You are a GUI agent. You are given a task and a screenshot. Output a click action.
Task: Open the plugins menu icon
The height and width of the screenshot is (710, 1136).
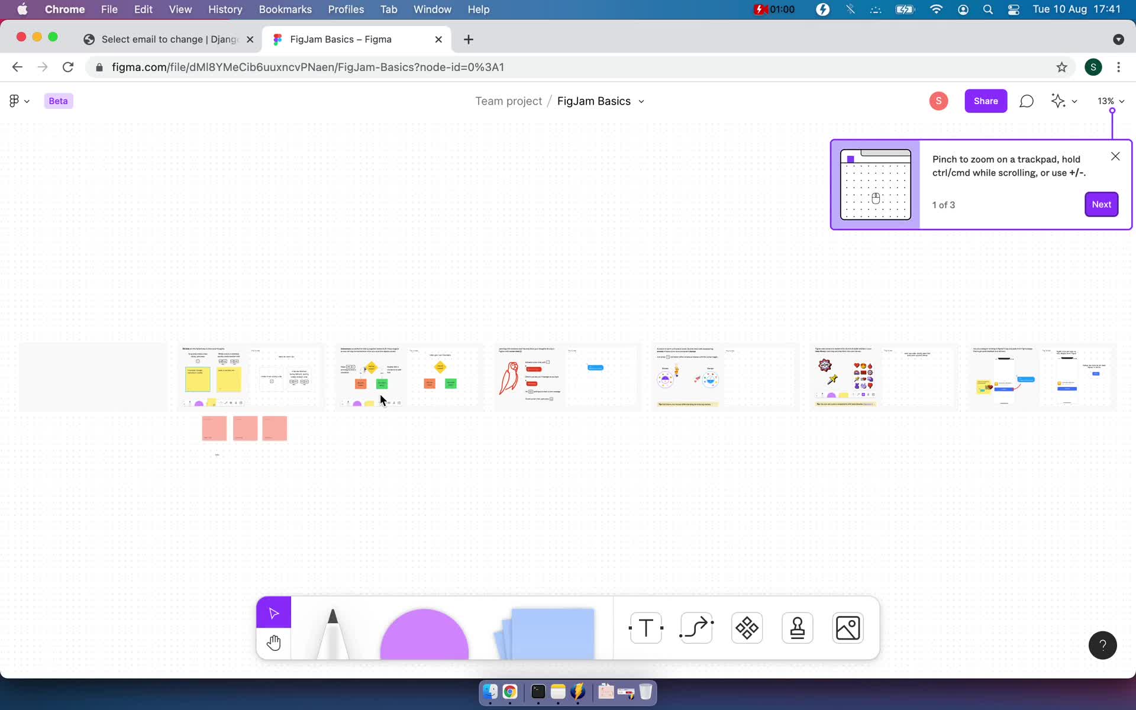[x=747, y=627]
